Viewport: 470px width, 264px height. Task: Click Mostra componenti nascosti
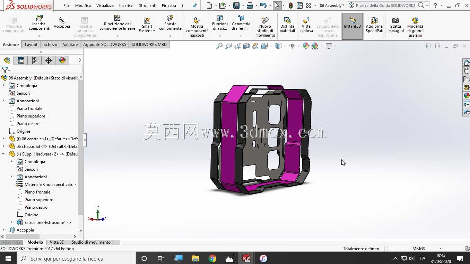197,27
